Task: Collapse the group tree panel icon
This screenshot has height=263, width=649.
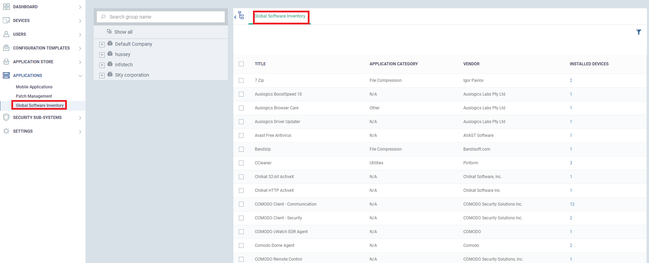Action: [x=239, y=16]
